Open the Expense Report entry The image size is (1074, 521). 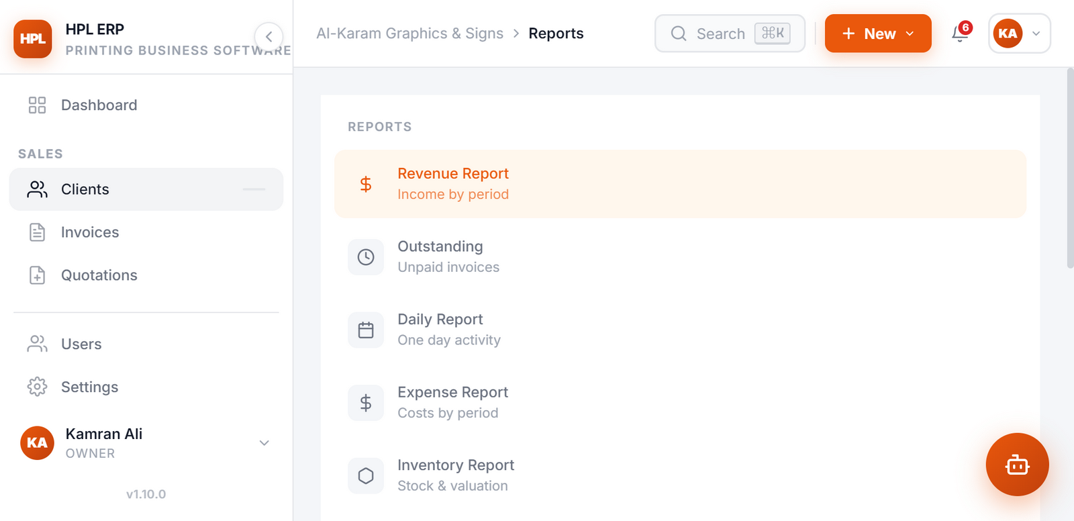(680, 403)
